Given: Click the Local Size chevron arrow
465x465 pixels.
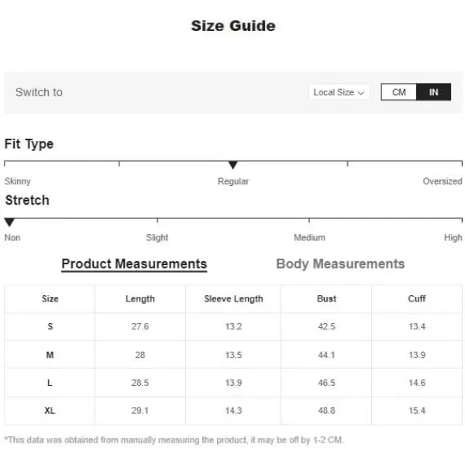Looking at the screenshot, I should [361, 93].
